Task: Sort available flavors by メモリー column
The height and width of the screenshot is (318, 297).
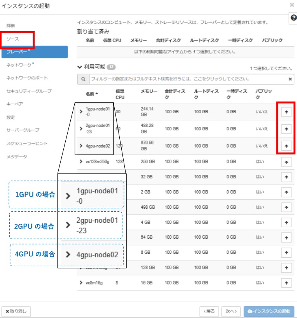Action: [149, 91]
